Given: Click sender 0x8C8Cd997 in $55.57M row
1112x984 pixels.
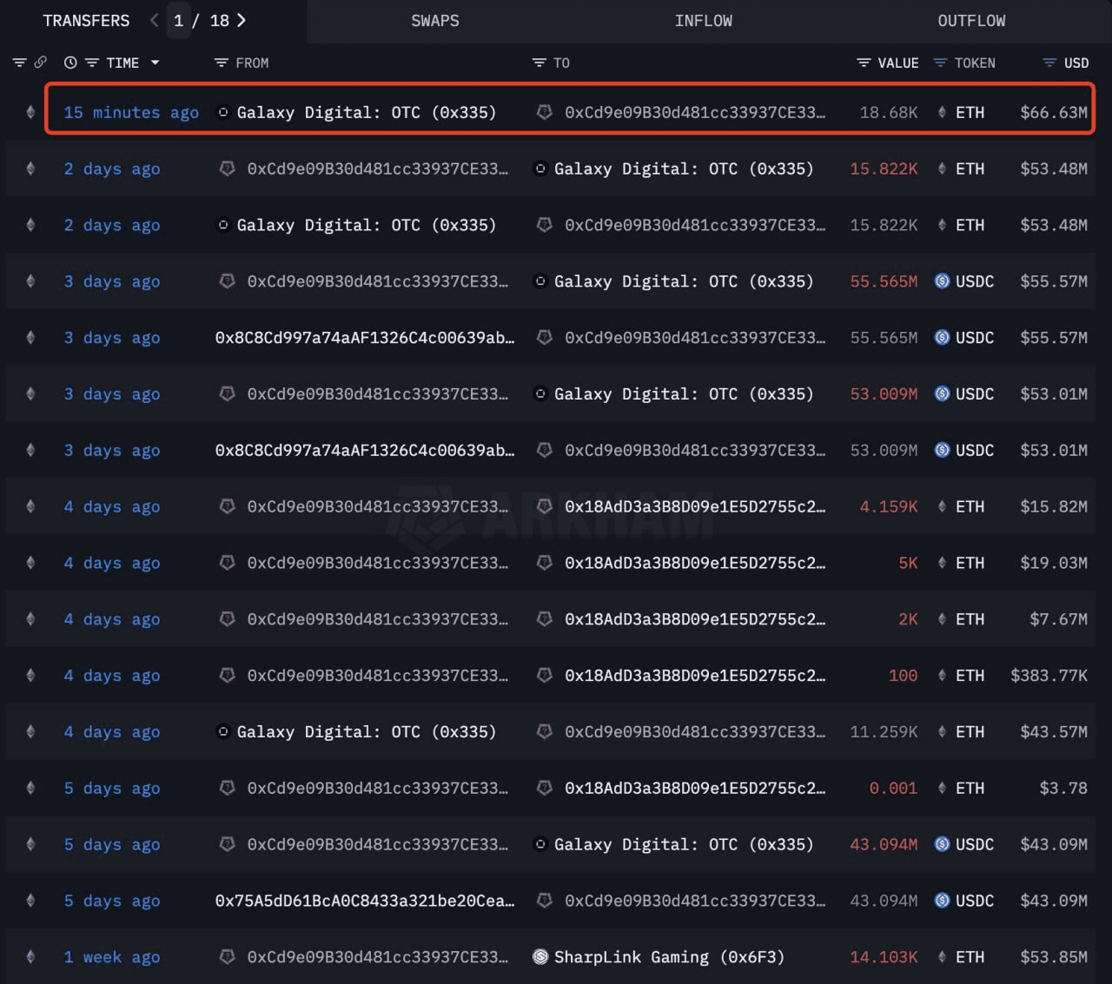Looking at the screenshot, I should [365, 338].
